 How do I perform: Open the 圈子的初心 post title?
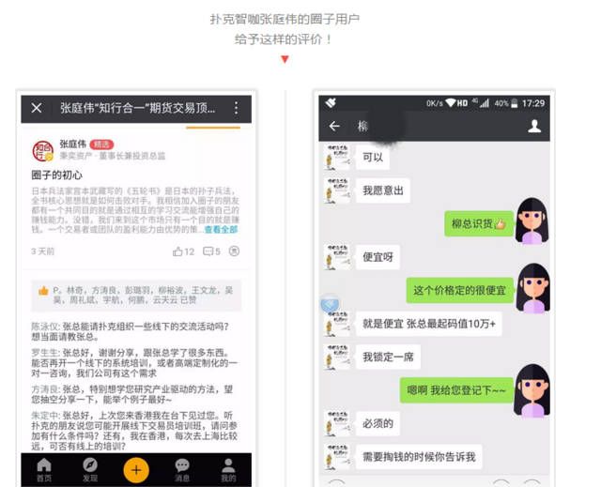pyautogui.click(x=56, y=175)
